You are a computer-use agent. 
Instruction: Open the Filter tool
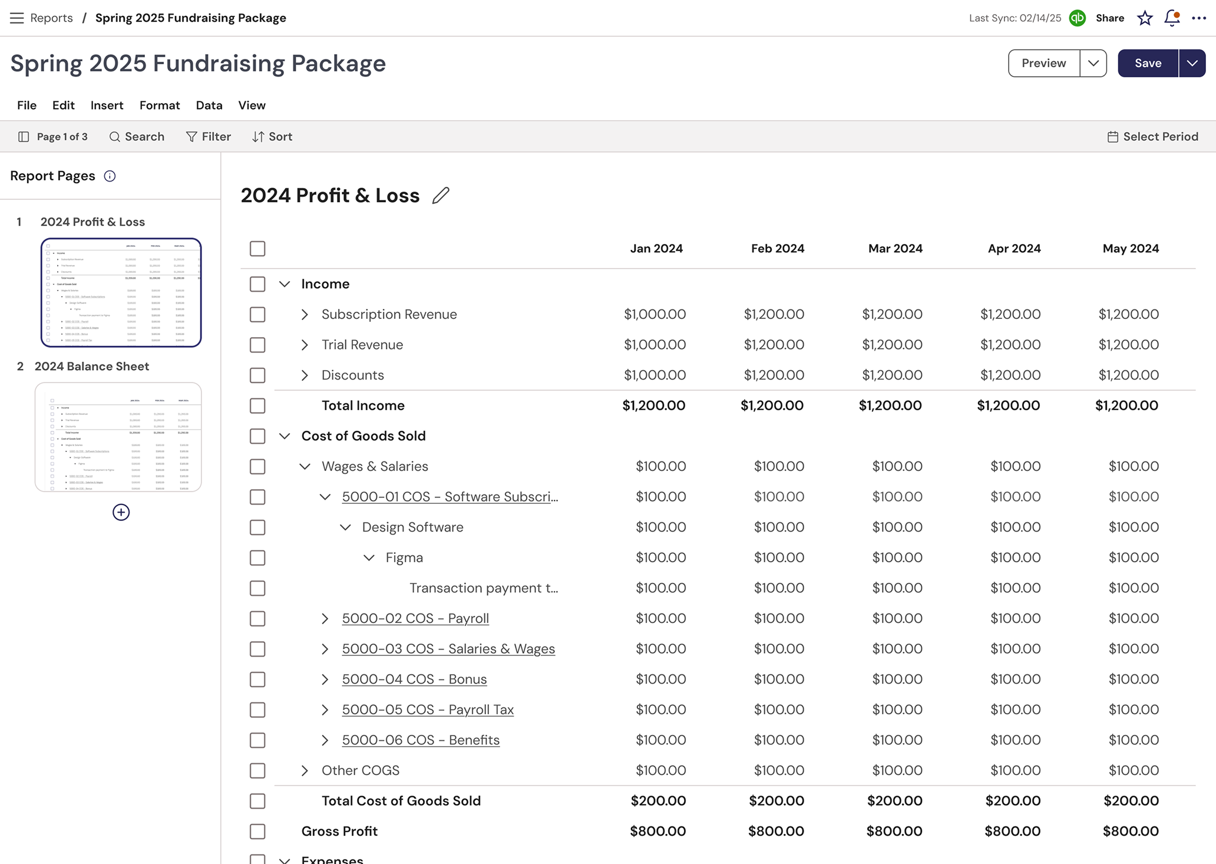pos(208,136)
